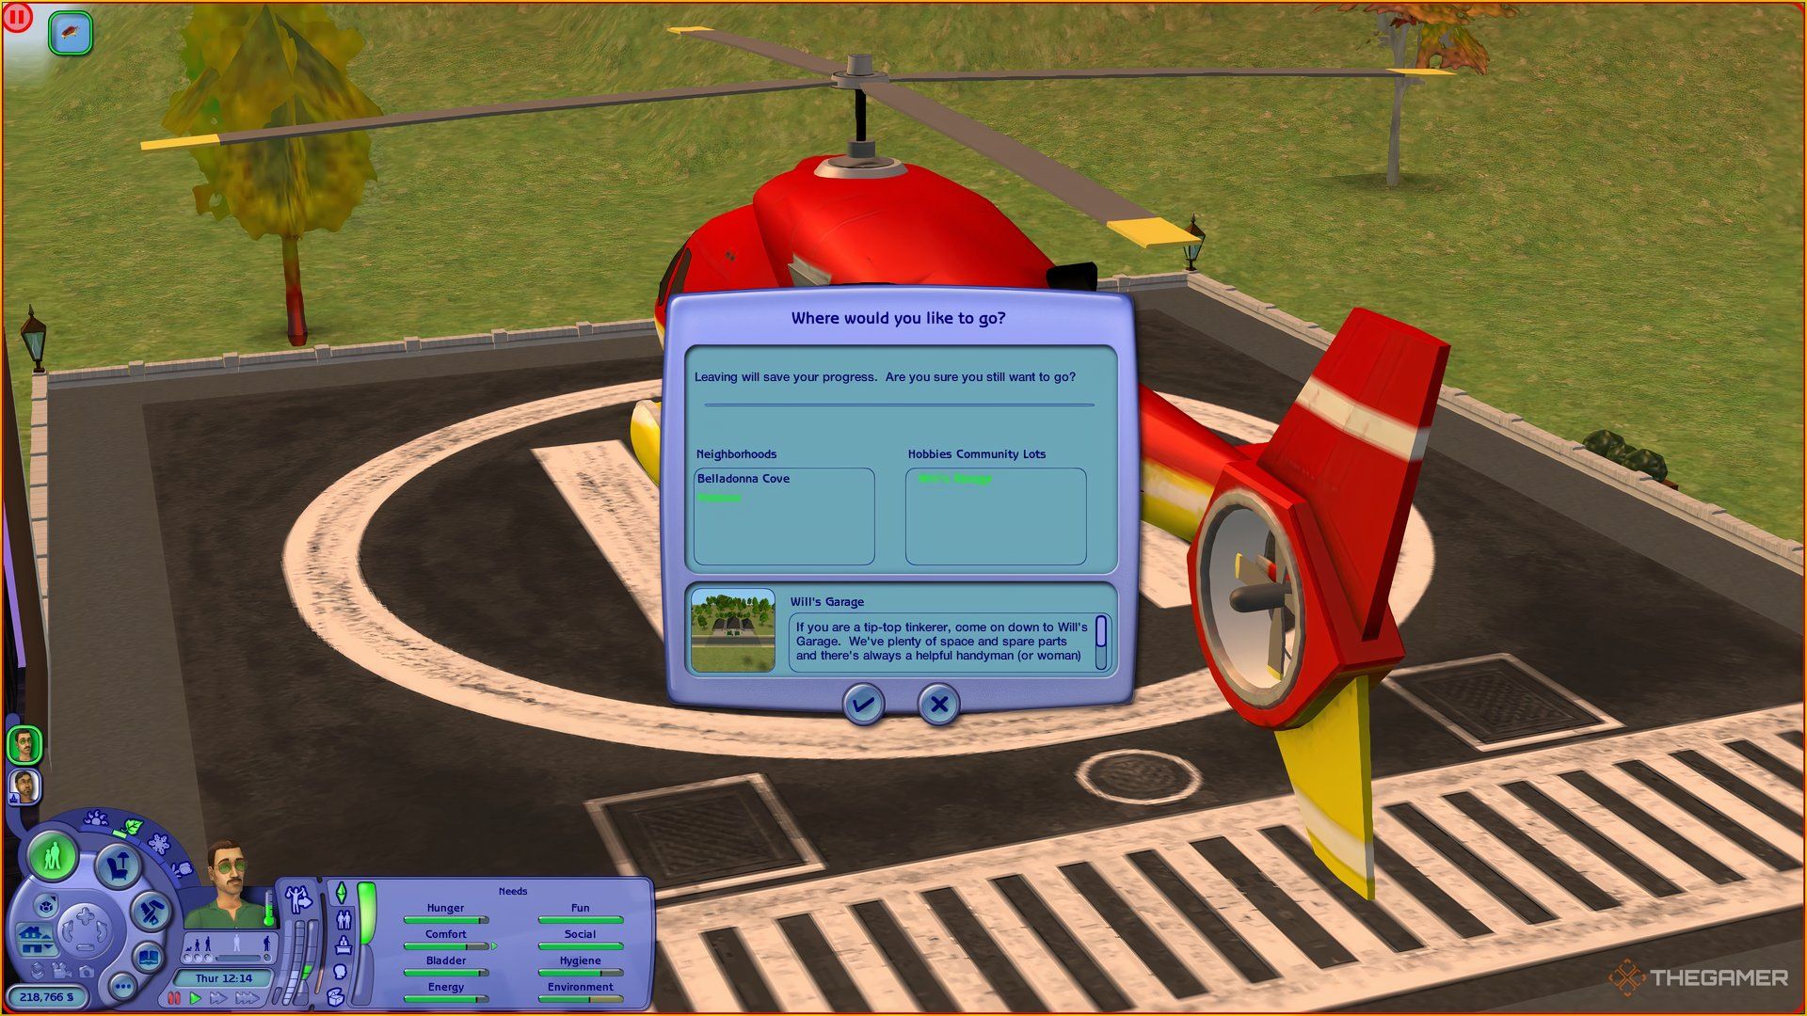The height and width of the screenshot is (1016, 1807).
Task: Rotate camera left
Action: point(68,929)
